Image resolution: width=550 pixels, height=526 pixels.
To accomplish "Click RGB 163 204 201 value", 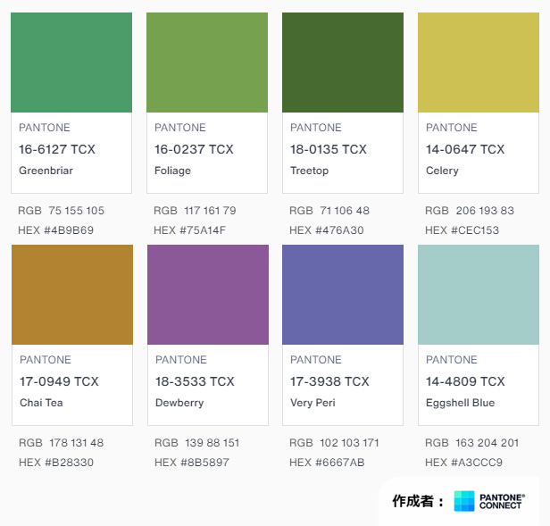I will tap(472, 443).
